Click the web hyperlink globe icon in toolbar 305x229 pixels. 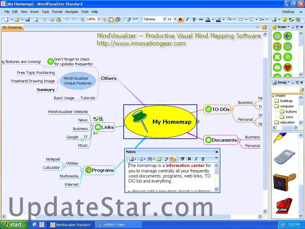click(298, 19)
